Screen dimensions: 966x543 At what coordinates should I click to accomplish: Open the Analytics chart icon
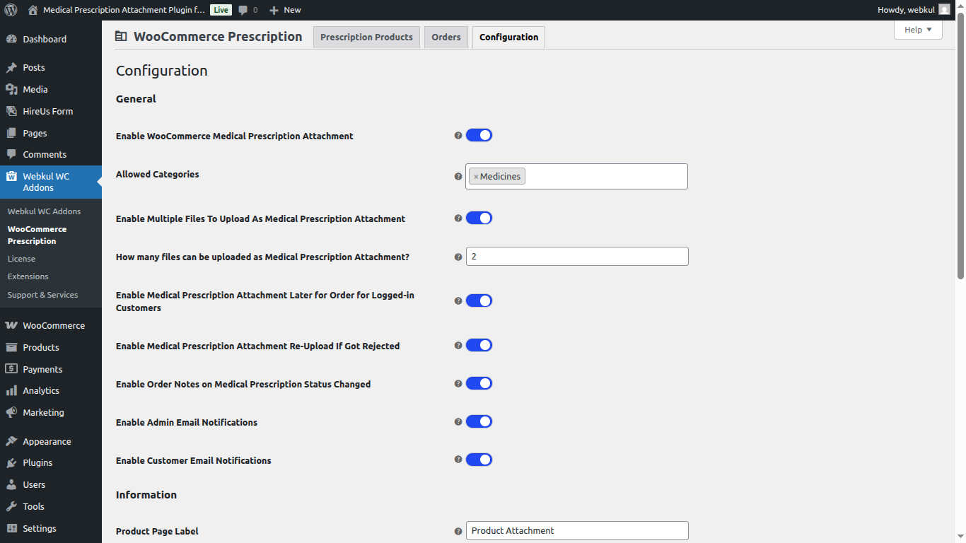11,390
